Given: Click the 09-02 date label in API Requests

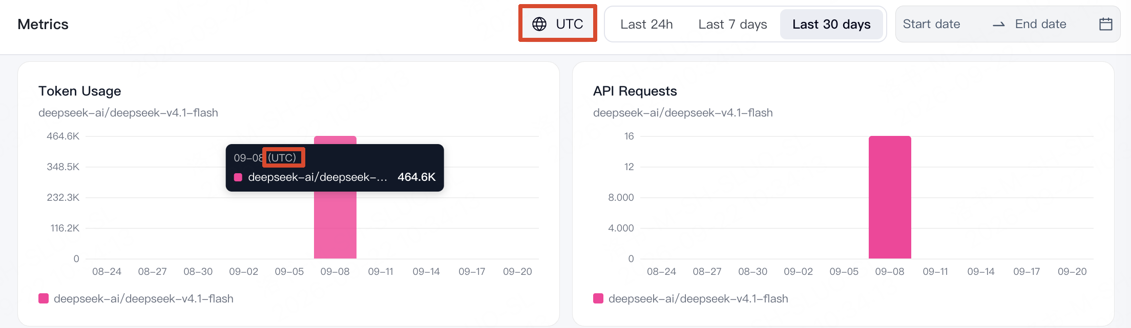Looking at the screenshot, I should (x=798, y=271).
